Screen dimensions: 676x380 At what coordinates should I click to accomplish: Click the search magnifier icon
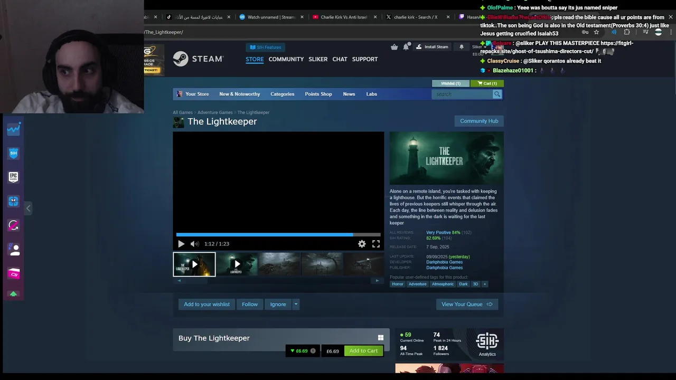coord(497,94)
